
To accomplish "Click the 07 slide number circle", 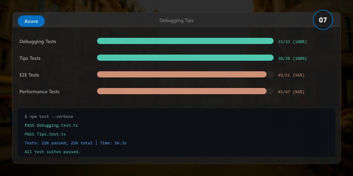I will 323,20.
